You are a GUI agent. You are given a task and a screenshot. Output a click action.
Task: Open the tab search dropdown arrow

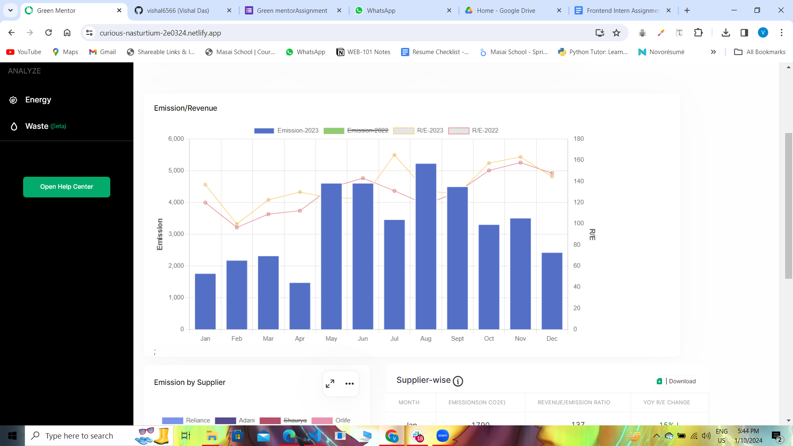[10, 10]
